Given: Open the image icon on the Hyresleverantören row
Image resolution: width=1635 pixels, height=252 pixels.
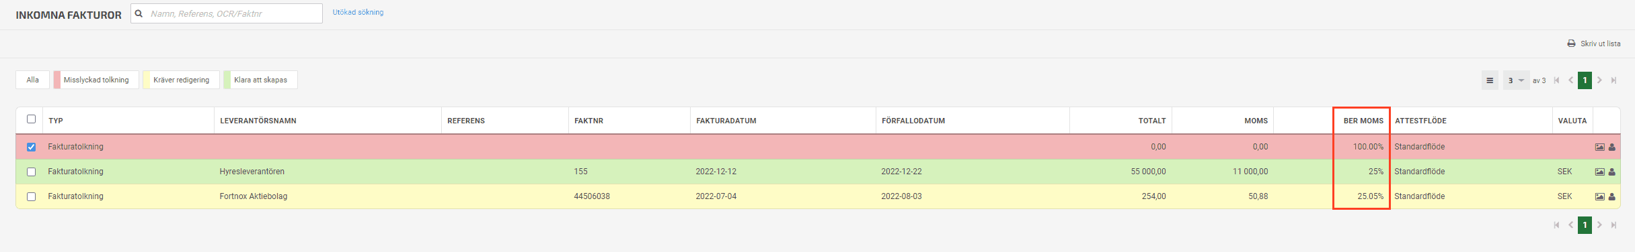Looking at the screenshot, I should (x=1599, y=172).
